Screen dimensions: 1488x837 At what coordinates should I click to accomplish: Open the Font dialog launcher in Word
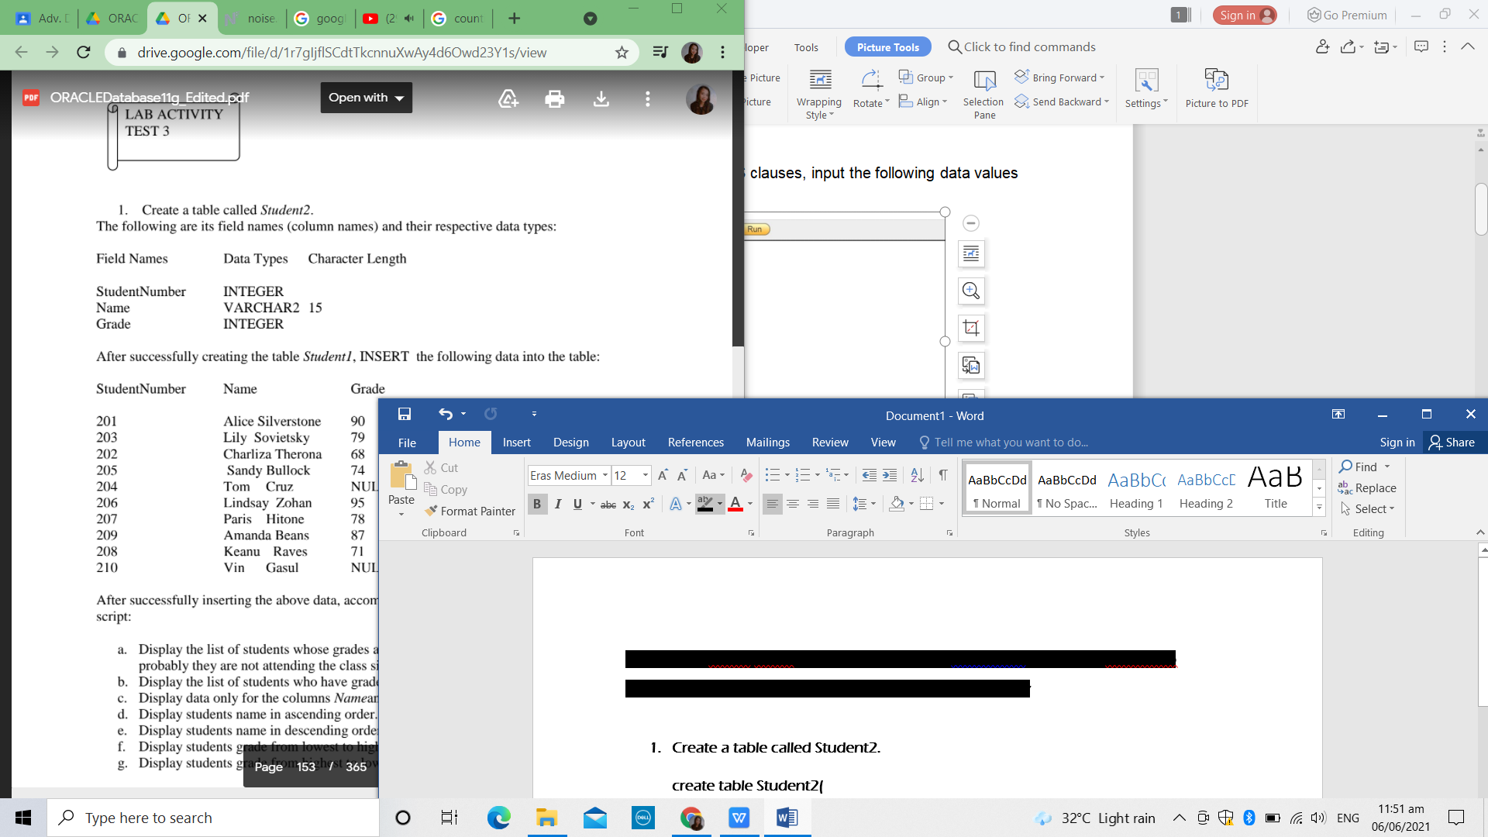(x=751, y=533)
